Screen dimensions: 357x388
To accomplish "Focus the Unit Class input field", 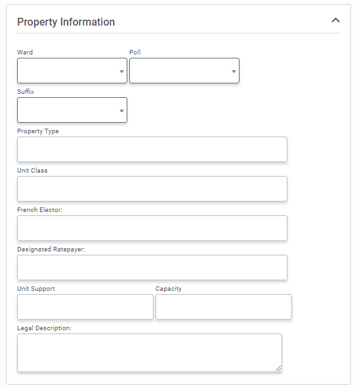I will pos(152,188).
